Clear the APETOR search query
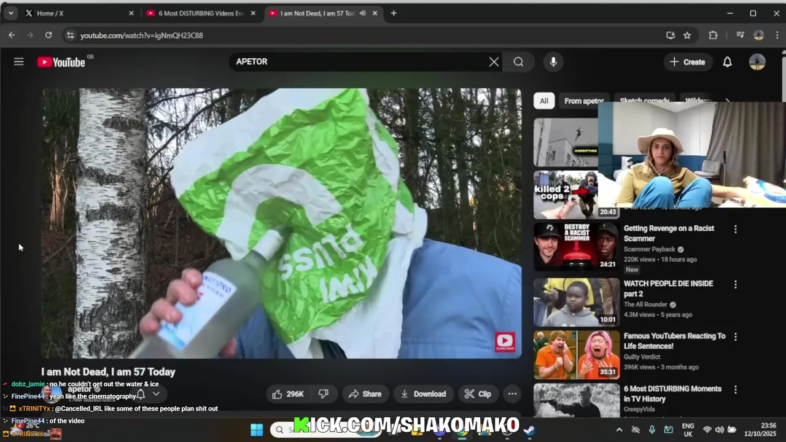 pos(494,61)
